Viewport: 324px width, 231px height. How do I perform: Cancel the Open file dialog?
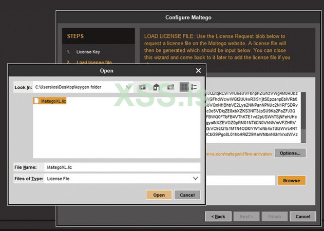click(187, 195)
